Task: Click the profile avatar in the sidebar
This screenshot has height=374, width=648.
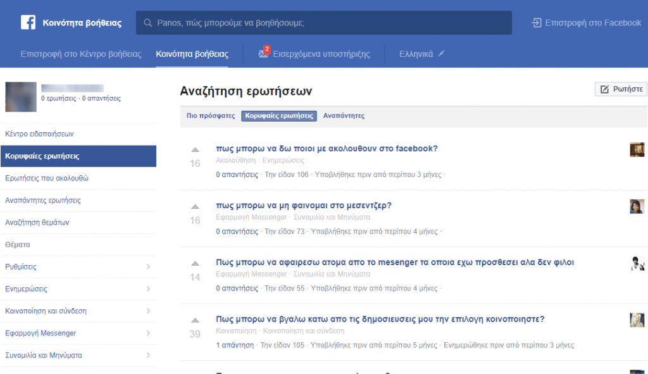Action: point(21,97)
